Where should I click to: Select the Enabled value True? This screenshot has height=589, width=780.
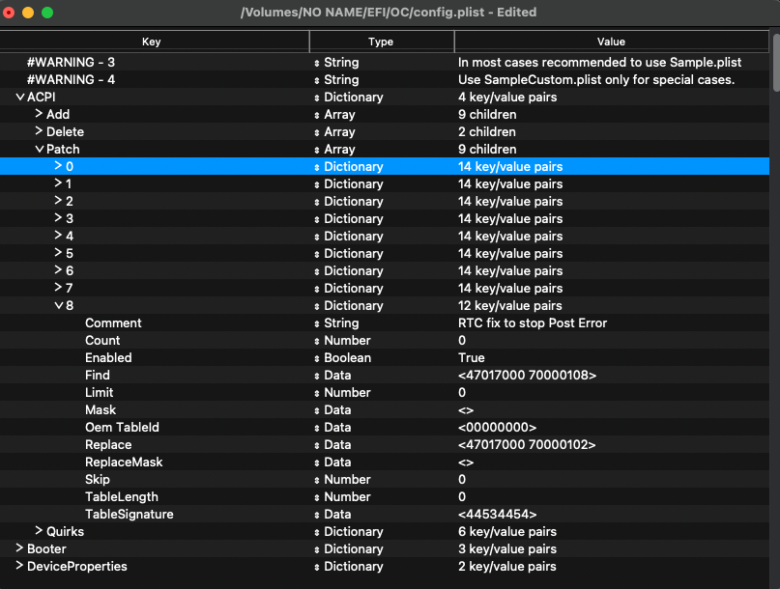click(x=472, y=358)
